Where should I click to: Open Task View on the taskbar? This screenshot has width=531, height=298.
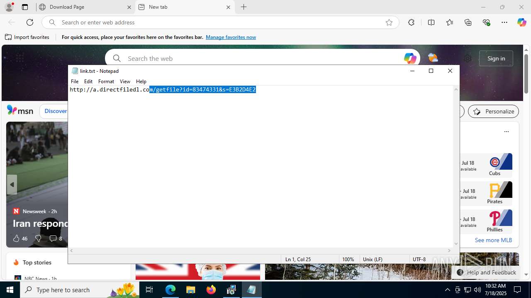pyautogui.click(x=149, y=290)
